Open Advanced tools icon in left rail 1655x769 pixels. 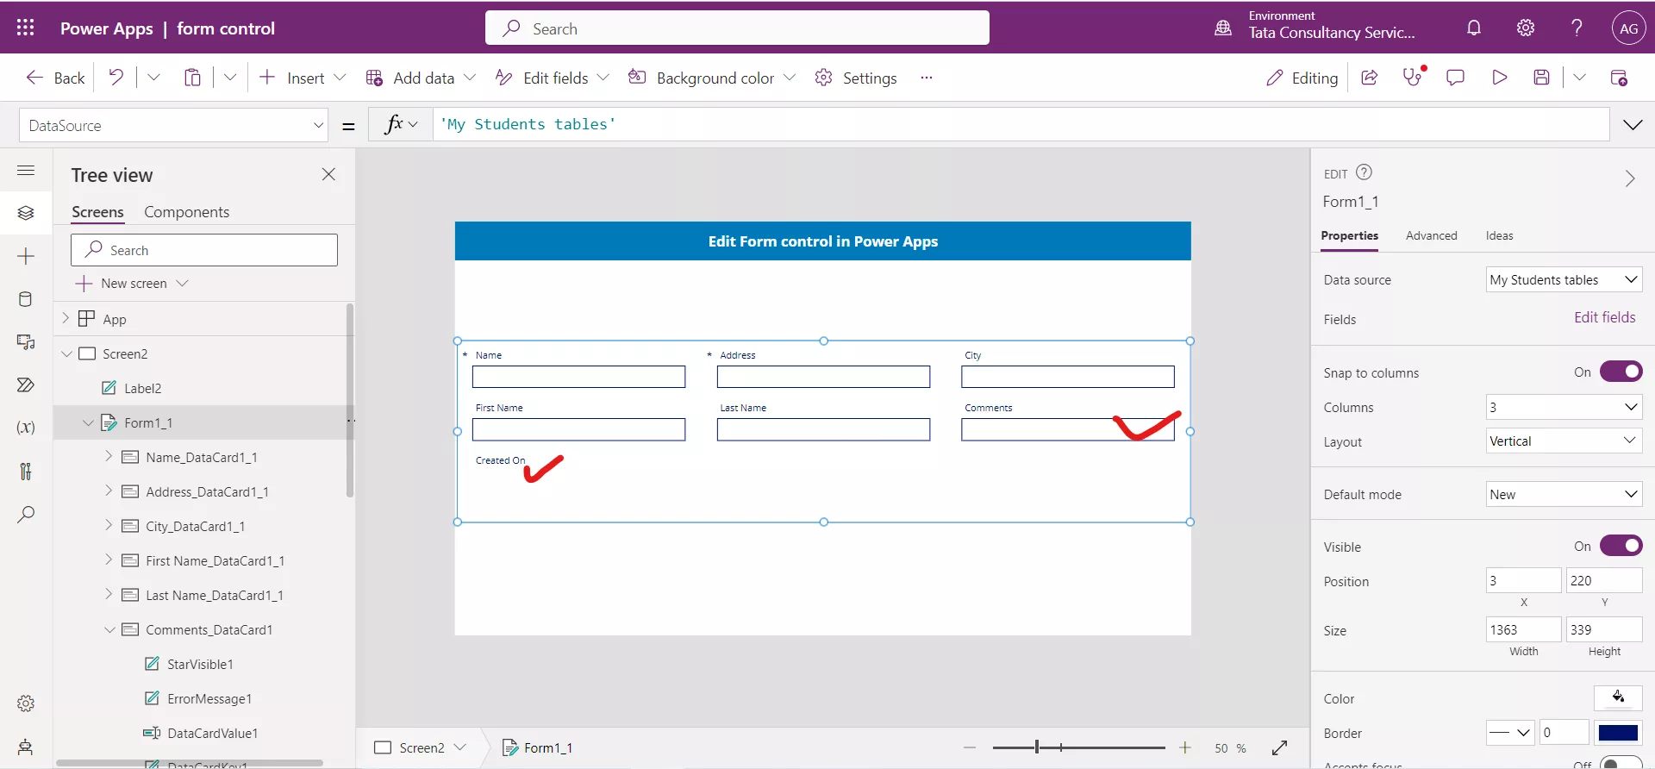tap(26, 471)
